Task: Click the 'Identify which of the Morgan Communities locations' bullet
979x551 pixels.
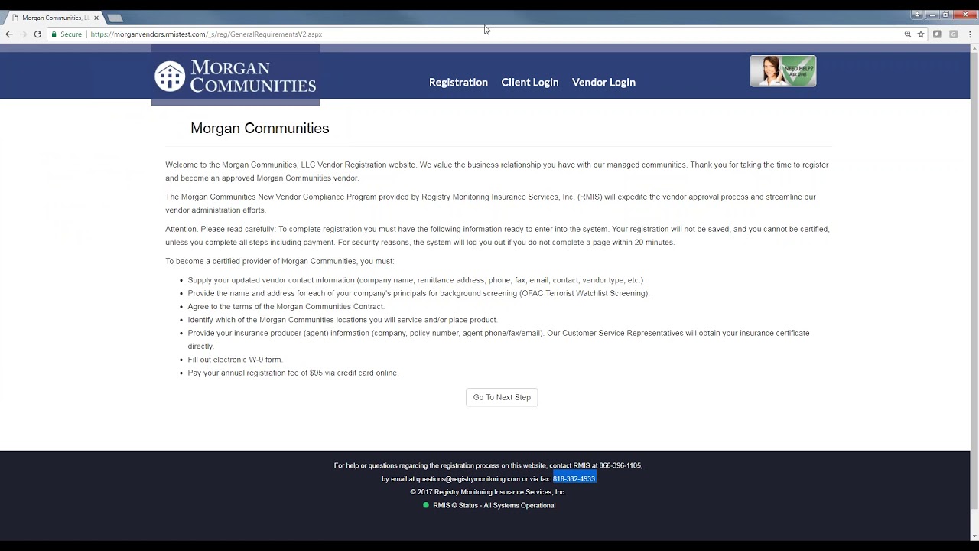Action: (x=343, y=320)
